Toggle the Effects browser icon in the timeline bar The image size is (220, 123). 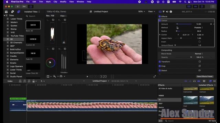pyautogui.click(x=210, y=81)
